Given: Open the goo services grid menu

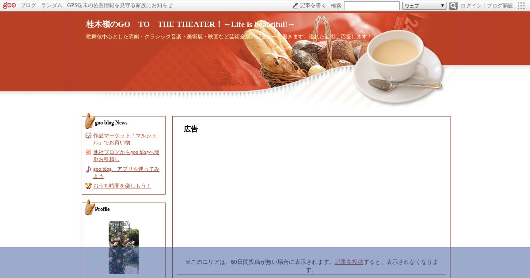Looking at the screenshot, I should (521, 6).
